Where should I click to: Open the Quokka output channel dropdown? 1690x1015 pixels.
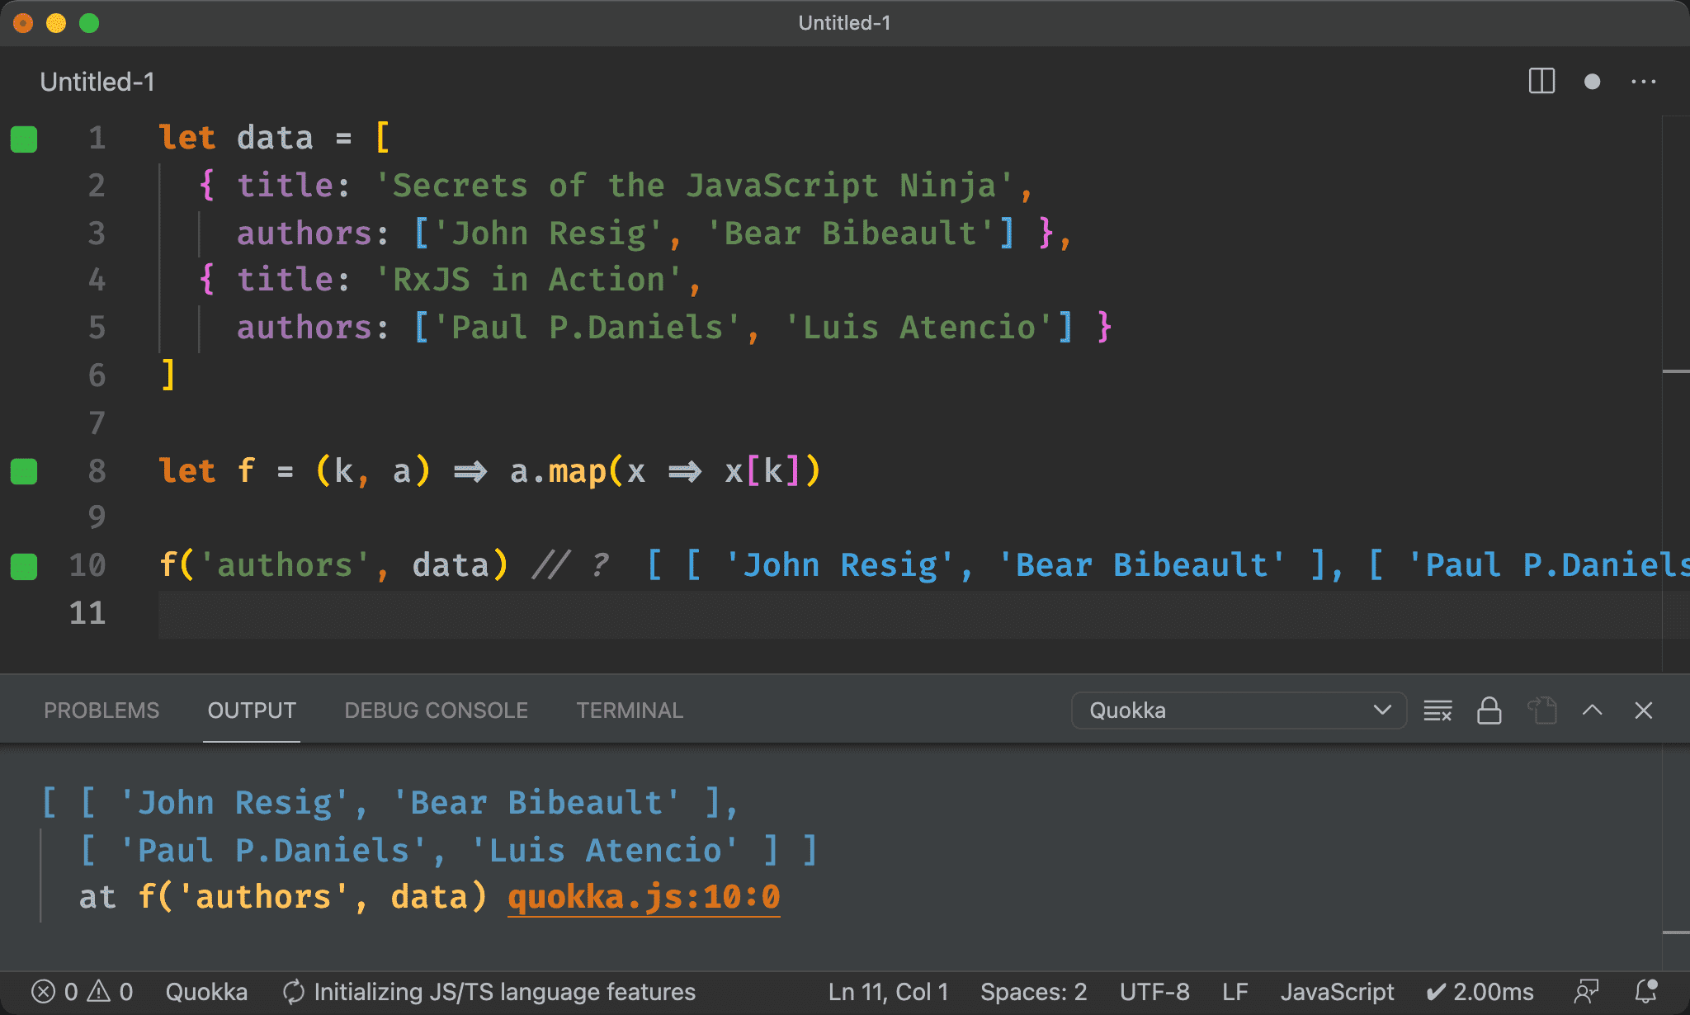coord(1239,710)
